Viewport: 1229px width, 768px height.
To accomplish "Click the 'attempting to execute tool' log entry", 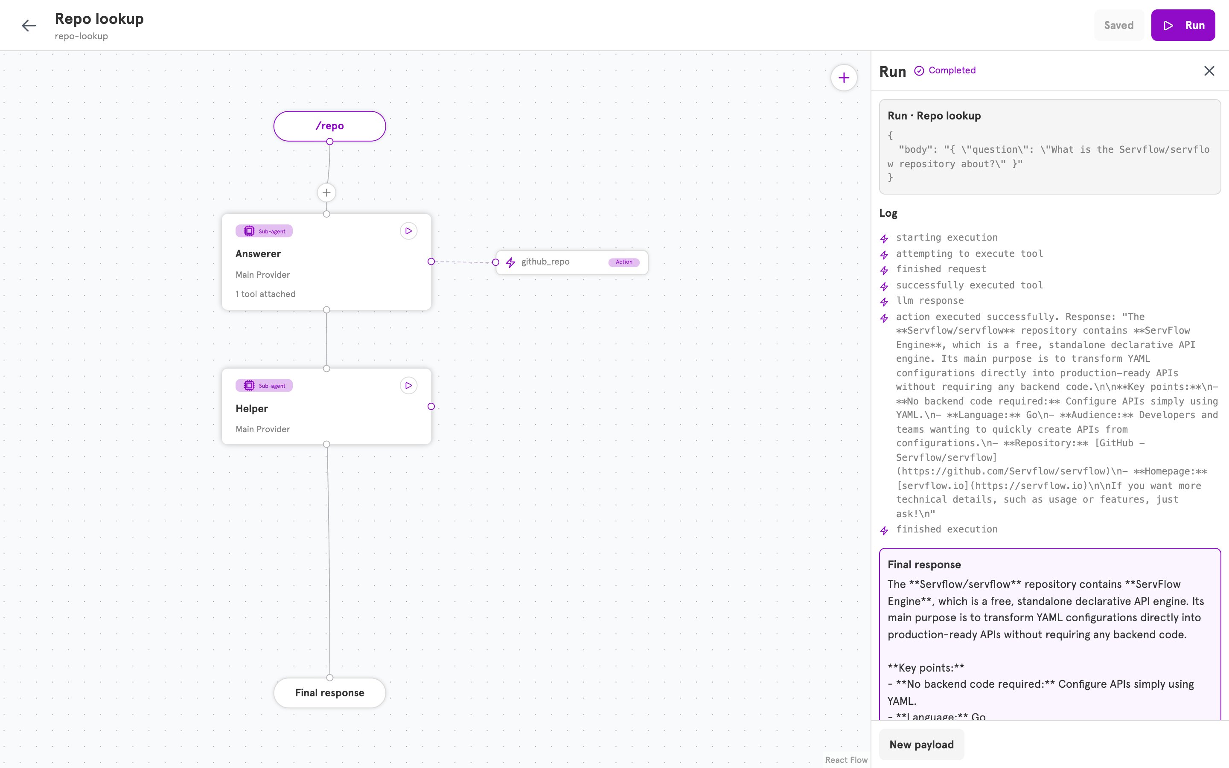I will 970,253.
